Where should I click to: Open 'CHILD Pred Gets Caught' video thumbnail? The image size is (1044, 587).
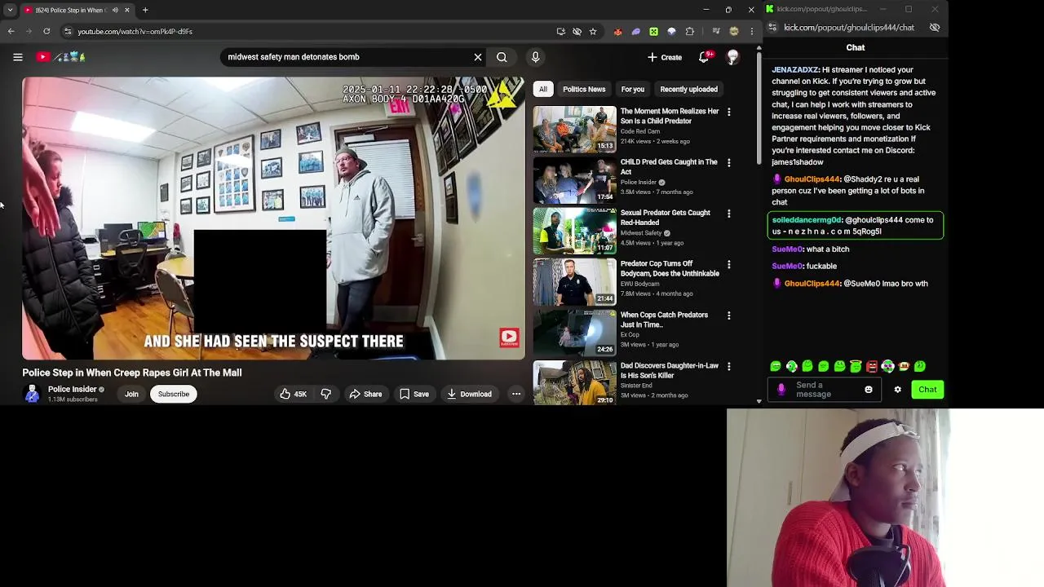575,180
